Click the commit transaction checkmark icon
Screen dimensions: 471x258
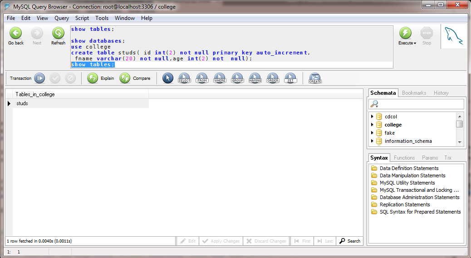point(55,78)
